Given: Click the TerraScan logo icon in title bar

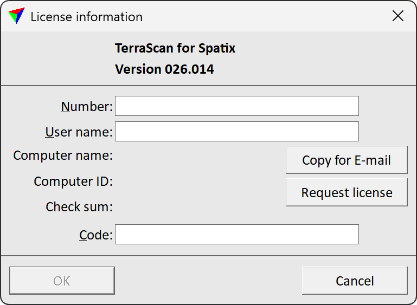Looking at the screenshot, I should pos(16,16).
